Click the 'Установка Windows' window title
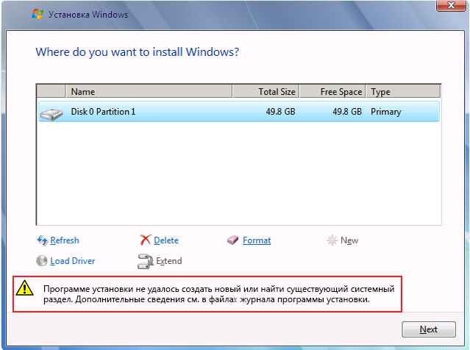Viewport: 470px width, 350px height. (x=88, y=15)
